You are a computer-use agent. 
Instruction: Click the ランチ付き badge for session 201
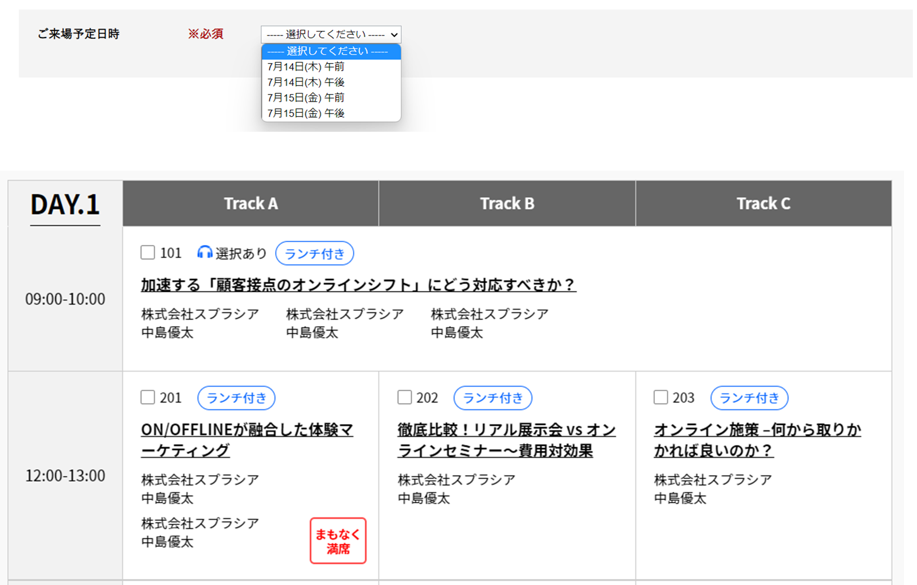(x=236, y=398)
